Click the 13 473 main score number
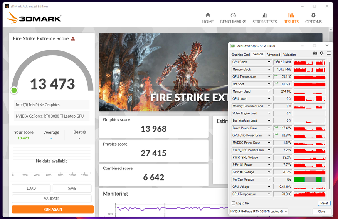 (52, 84)
